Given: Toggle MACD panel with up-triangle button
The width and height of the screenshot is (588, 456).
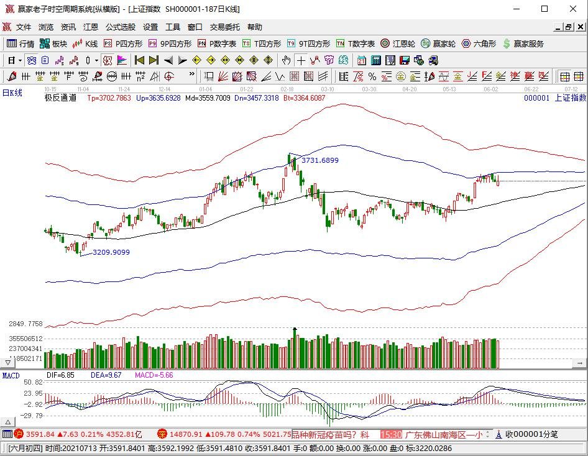Looking at the screenshot, I should click(x=7, y=422).
